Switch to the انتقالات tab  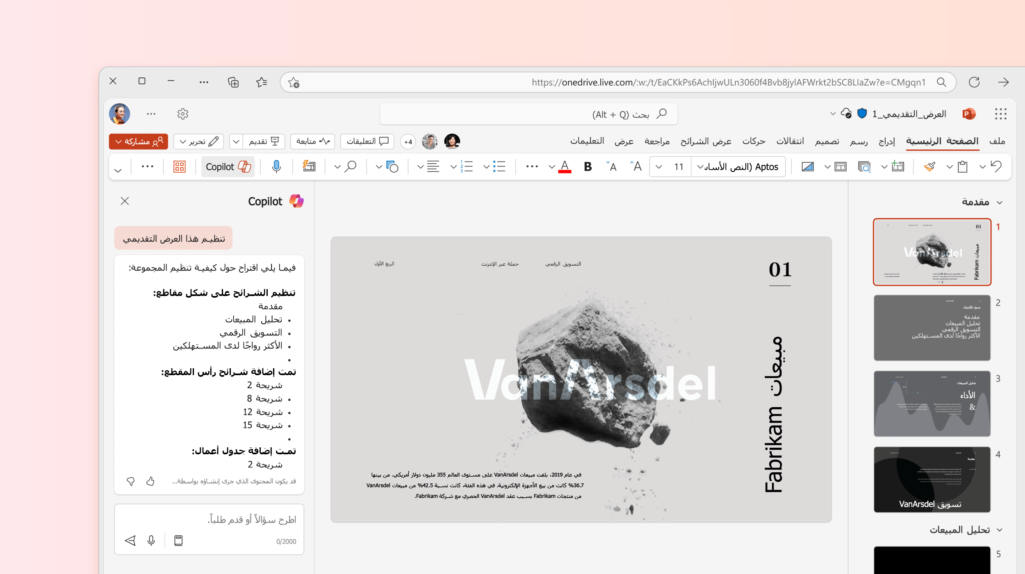(x=790, y=141)
